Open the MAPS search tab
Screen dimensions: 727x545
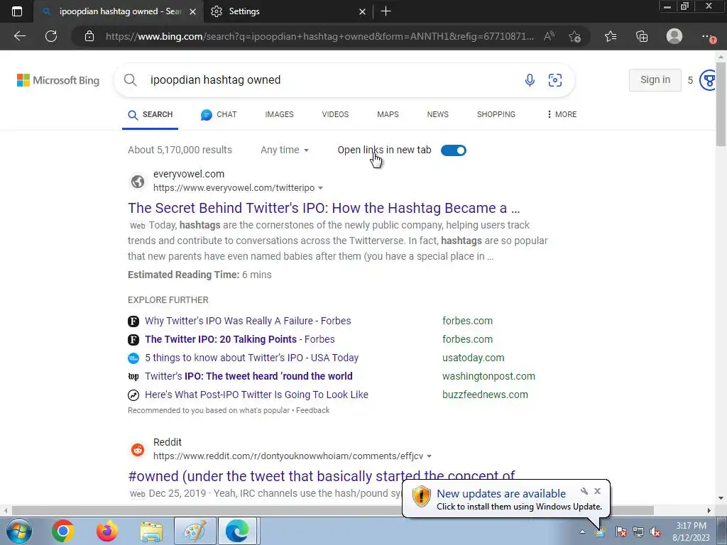388,114
